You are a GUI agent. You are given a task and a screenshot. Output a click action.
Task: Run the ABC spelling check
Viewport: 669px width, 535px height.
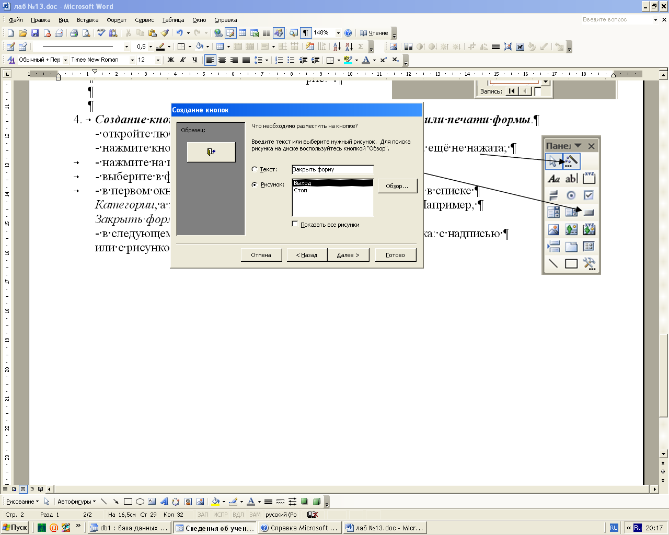(x=101, y=33)
